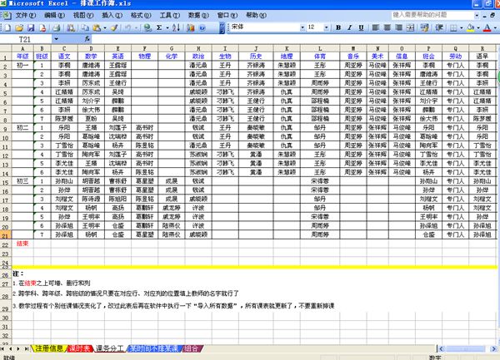Viewport: 500px width, 360px height.
Task: Expand the Borders style arrow
Action: click(461, 28)
